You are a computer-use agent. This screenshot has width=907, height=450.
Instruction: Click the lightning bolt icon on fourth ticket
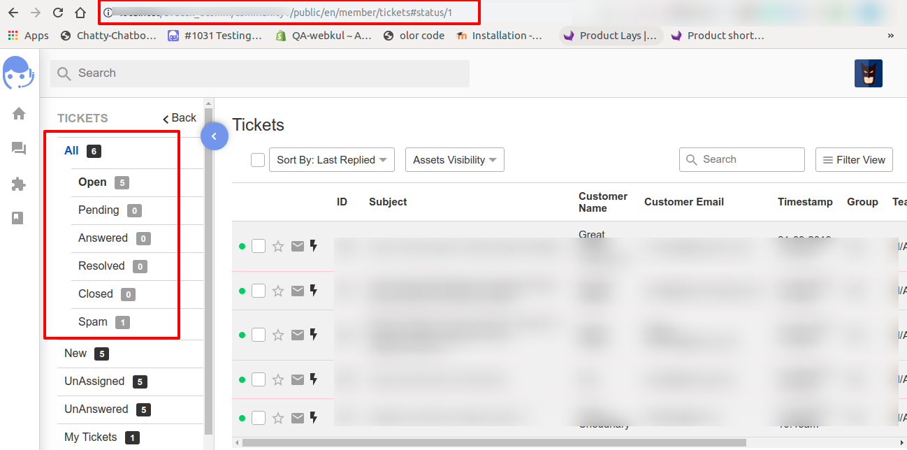tap(314, 379)
